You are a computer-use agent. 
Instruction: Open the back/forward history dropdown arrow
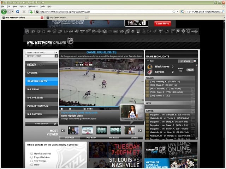pos(13,12)
